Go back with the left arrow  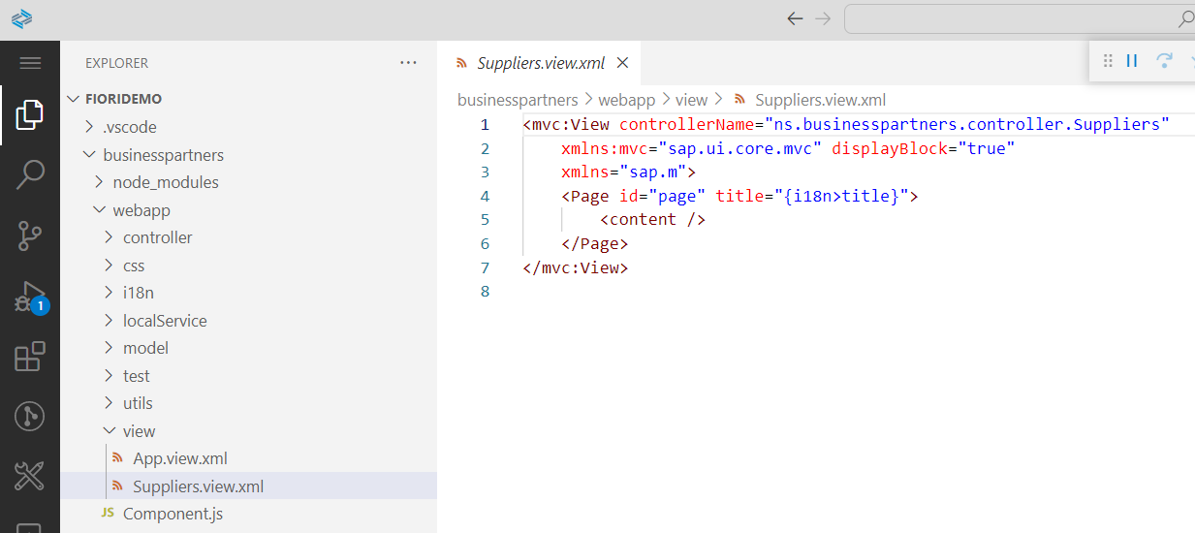(x=795, y=18)
